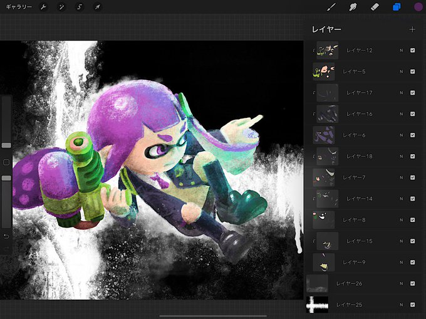This screenshot has height=319, width=426.
Task: Open blend mode N for レイヤー6
Action: click(402, 135)
